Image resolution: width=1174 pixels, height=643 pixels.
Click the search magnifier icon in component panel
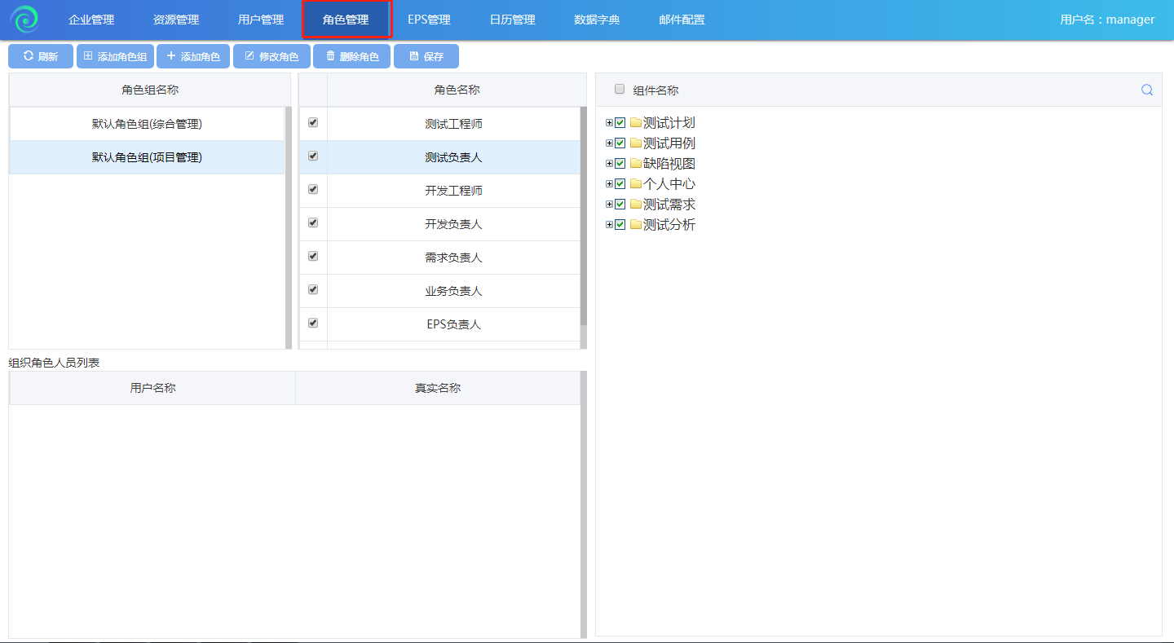(1146, 90)
